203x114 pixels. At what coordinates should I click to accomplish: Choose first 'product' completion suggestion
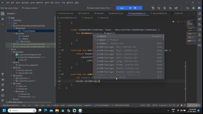[128, 36]
